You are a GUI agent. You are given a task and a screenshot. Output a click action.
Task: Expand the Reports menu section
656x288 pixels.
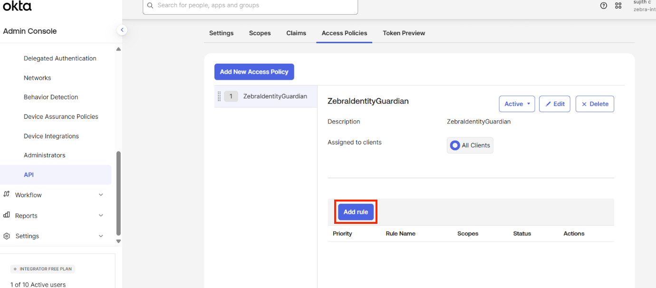[x=101, y=216]
